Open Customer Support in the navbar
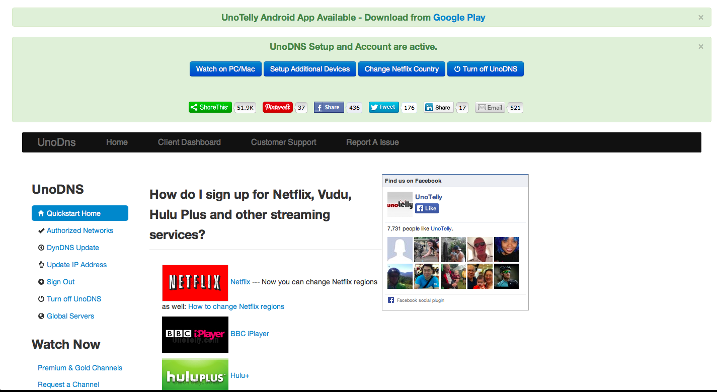 [x=284, y=142]
